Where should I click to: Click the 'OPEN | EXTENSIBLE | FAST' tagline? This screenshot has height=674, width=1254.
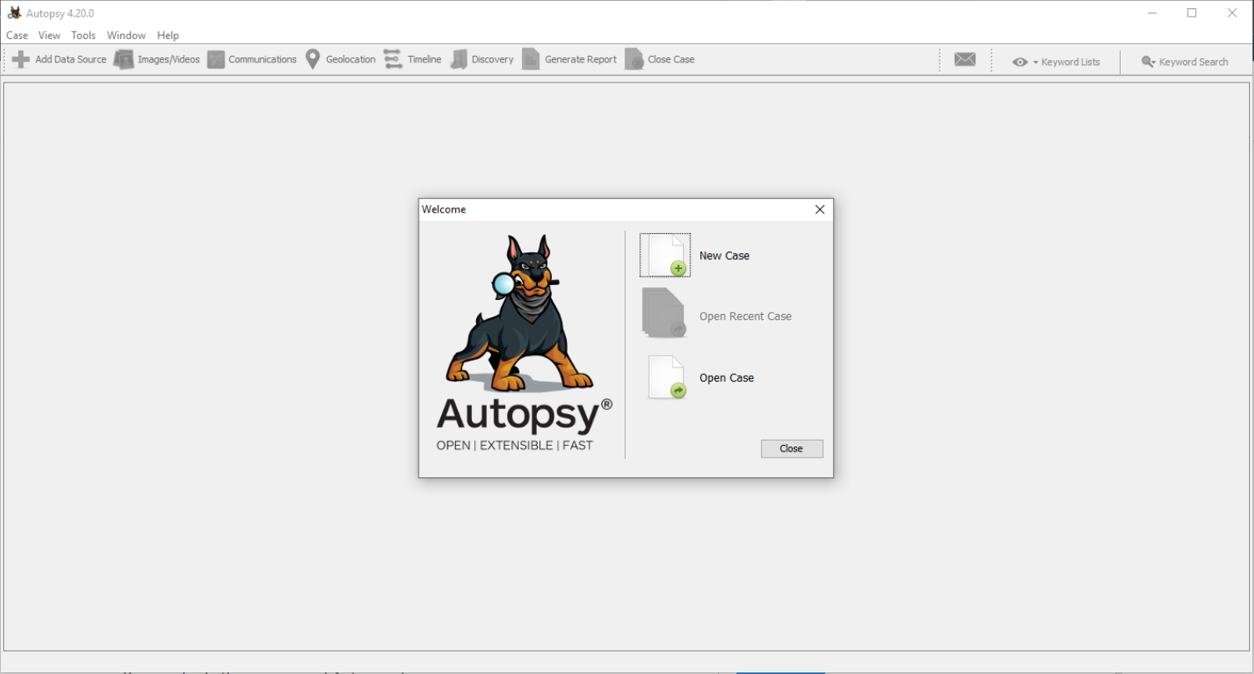pyautogui.click(x=514, y=446)
